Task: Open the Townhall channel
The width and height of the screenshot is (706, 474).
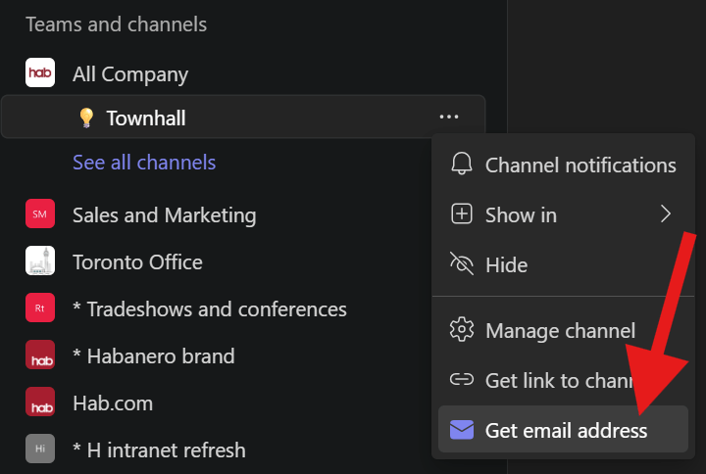Action: tap(146, 118)
